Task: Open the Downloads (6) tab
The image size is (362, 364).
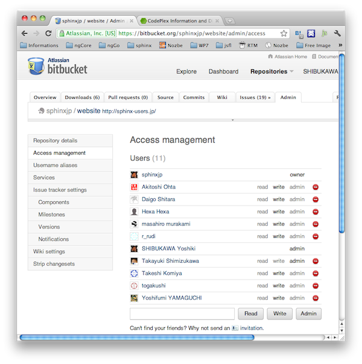Action: 82,97
